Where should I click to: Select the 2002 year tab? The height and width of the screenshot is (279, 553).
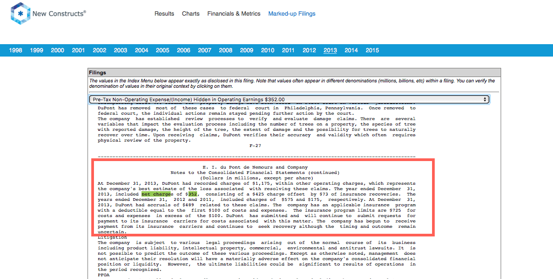coord(99,50)
